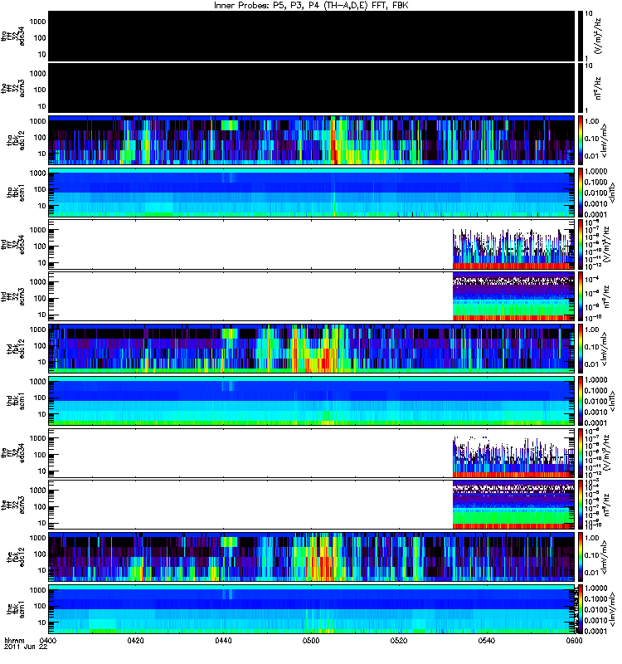Click the black tha fff edc34 spectrogram panel
The width and height of the screenshot is (622, 664).
click(312, 36)
